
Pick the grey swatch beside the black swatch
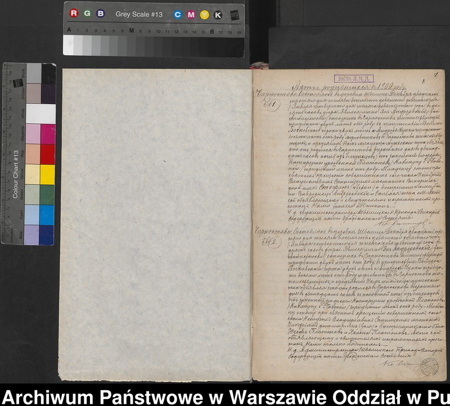pyautogui.click(x=34, y=74)
